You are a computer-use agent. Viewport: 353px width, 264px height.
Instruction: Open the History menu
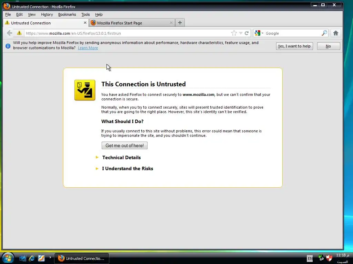(47, 14)
